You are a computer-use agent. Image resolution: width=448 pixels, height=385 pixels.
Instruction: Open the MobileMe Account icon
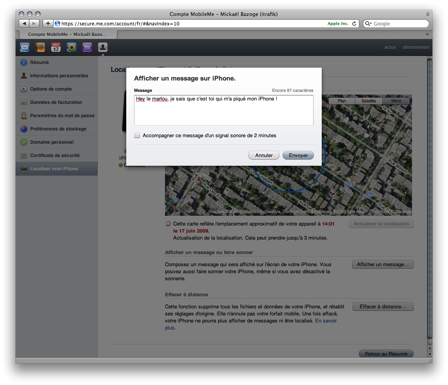(103, 47)
